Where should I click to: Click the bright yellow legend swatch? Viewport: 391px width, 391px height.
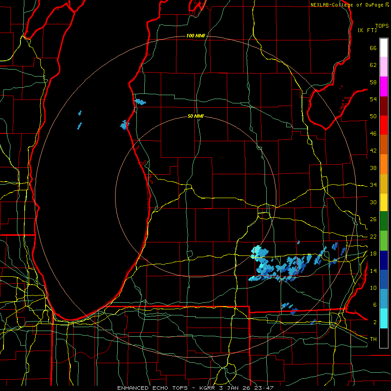point(384,202)
